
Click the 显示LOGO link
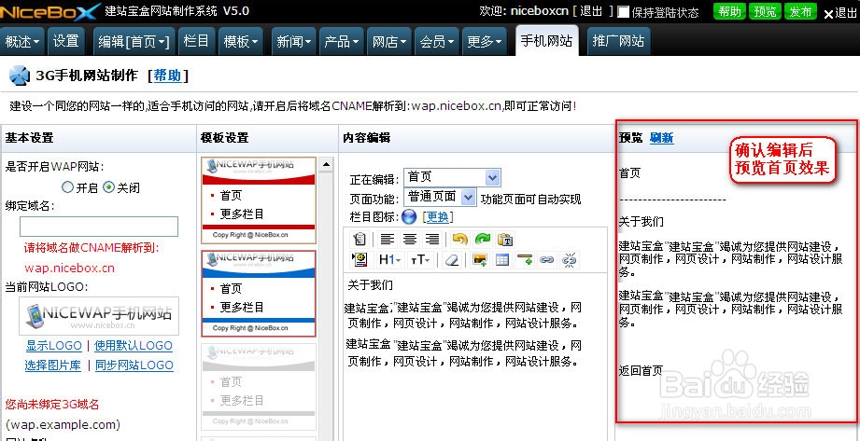pos(54,346)
